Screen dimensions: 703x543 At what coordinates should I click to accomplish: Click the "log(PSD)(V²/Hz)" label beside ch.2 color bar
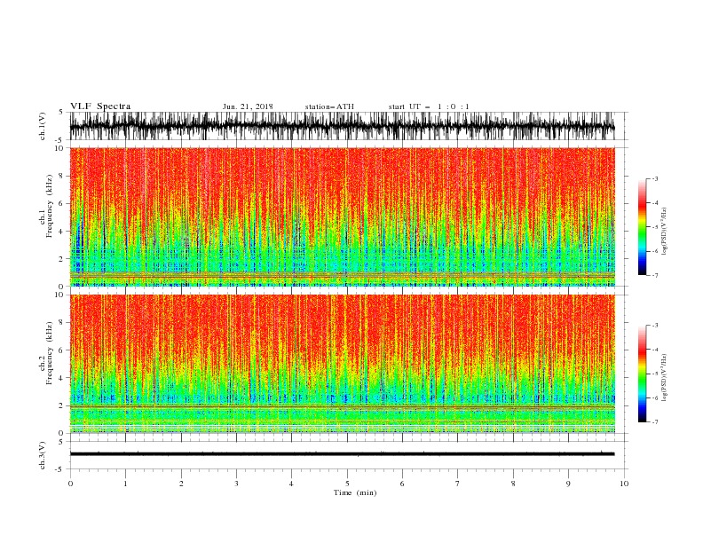point(664,378)
